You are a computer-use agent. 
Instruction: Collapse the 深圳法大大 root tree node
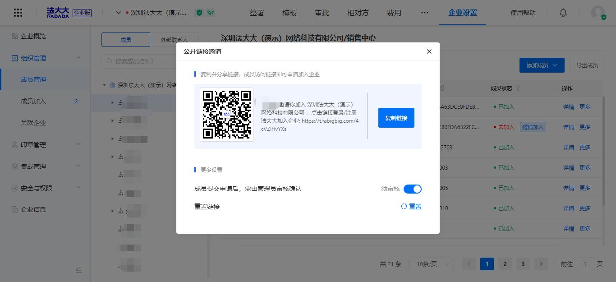105,85
